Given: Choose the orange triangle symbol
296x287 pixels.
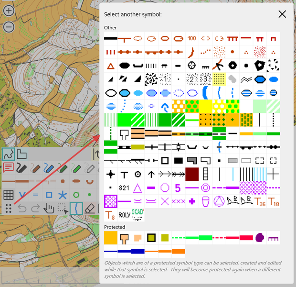Looking at the screenshot, I should [x=111, y=66].
